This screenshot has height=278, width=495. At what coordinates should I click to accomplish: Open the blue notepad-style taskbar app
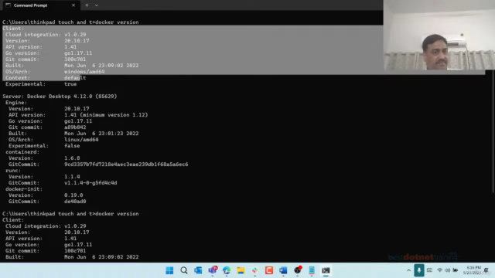(312, 270)
